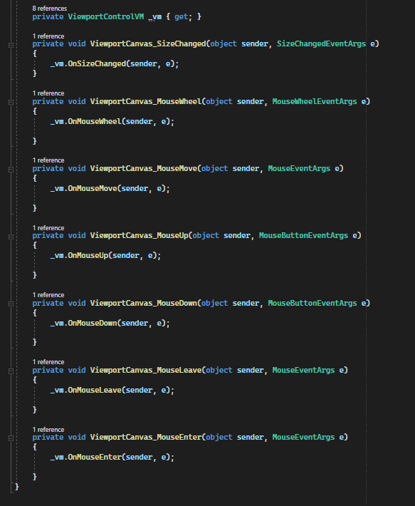Place cursor on the _vm.OnMouseDown call

click(x=110, y=323)
